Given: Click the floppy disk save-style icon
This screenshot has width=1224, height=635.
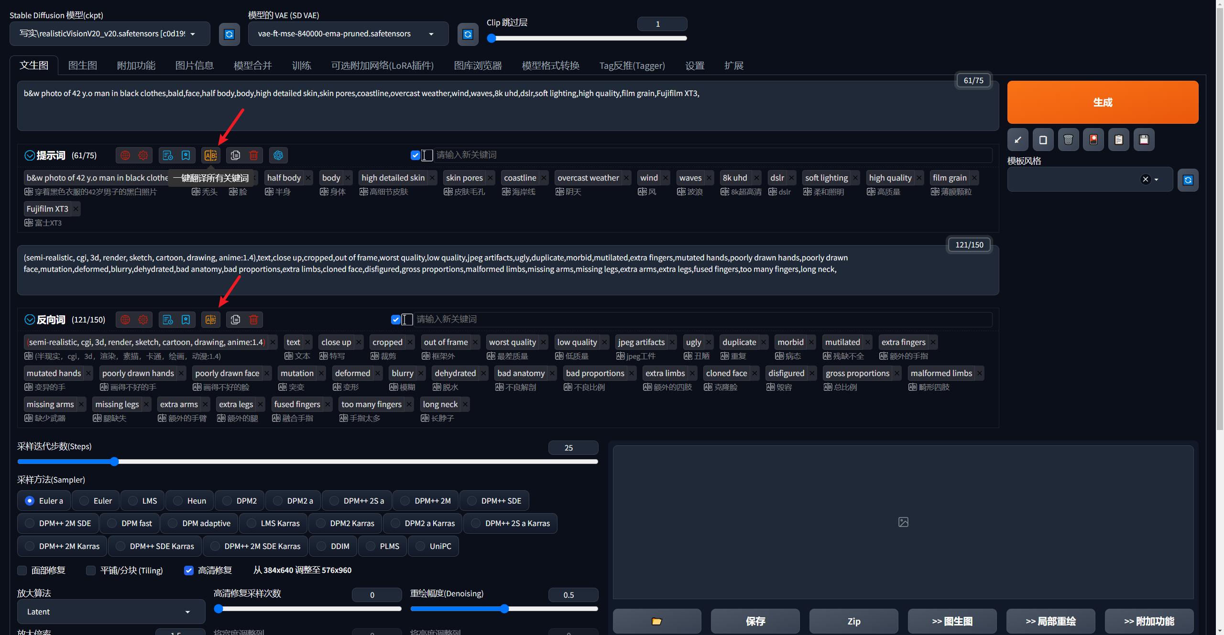Looking at the screenshot, I should pos(1144,140).
